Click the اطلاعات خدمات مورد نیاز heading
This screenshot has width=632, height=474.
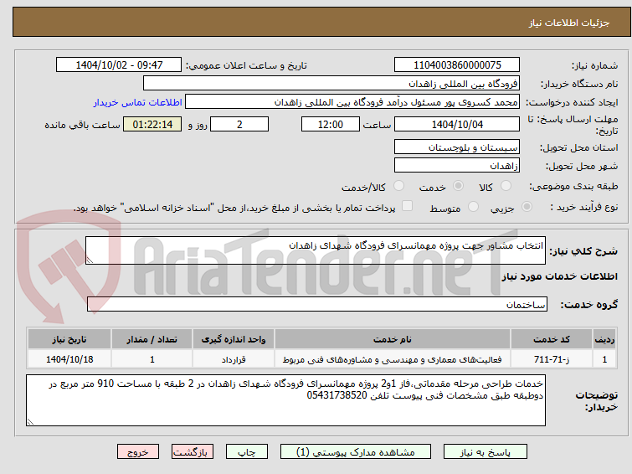559,276
